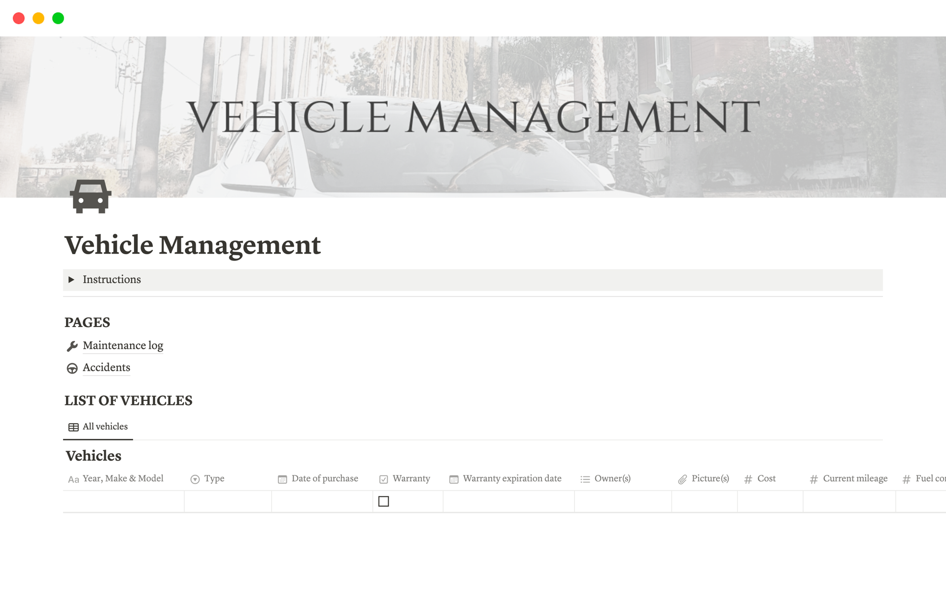Viewport: 946px width, 591px height.
Task: Click the hash icon in Current mileage header
Action: coord(813,478)
